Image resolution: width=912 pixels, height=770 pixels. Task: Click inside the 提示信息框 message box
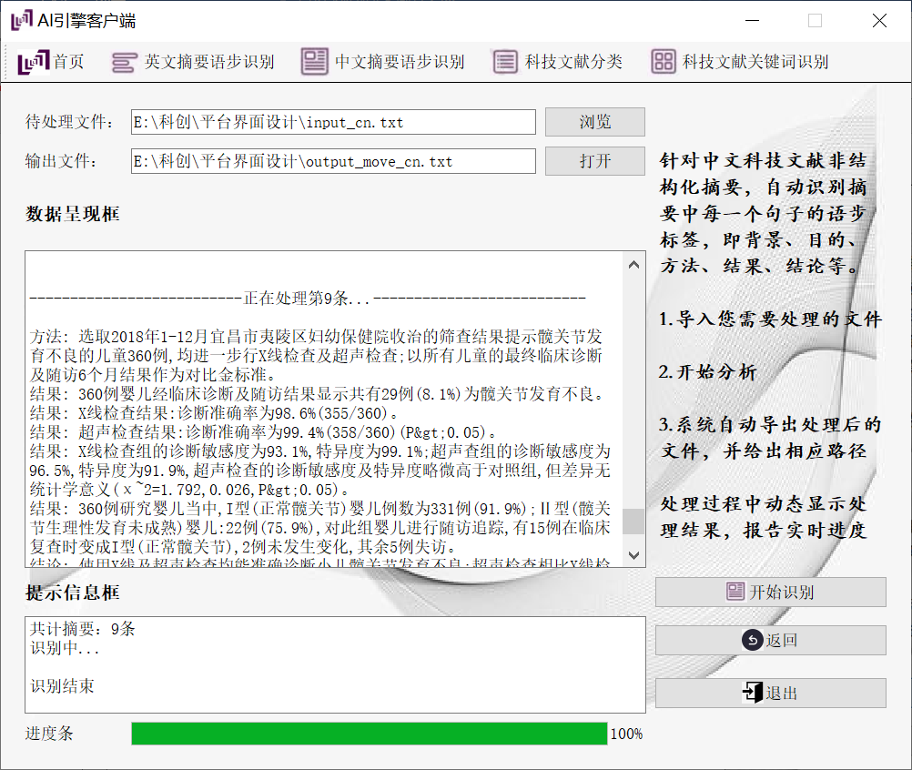335,664
